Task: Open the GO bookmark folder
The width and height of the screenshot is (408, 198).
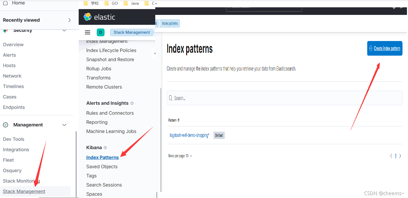Action: [111, 3]
